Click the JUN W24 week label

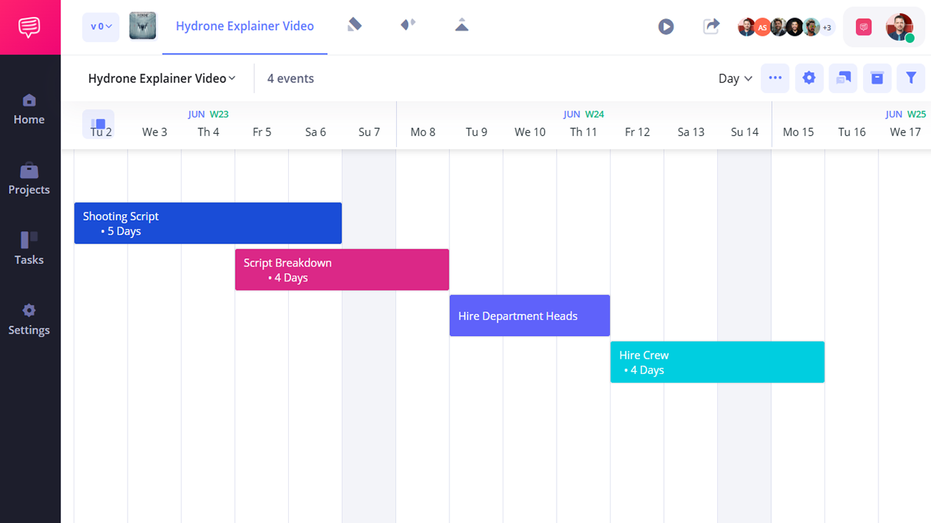[583, 114]
